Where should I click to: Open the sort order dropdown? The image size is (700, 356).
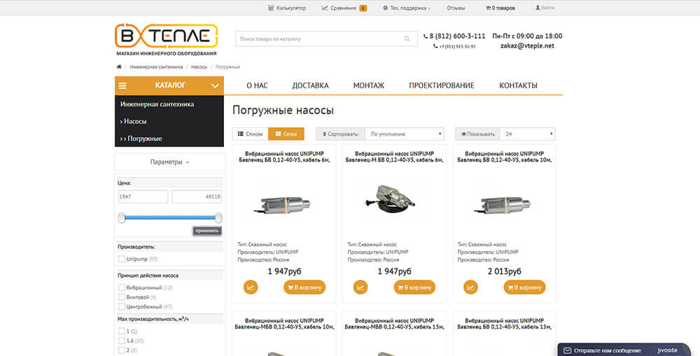(x=404, y=134)
